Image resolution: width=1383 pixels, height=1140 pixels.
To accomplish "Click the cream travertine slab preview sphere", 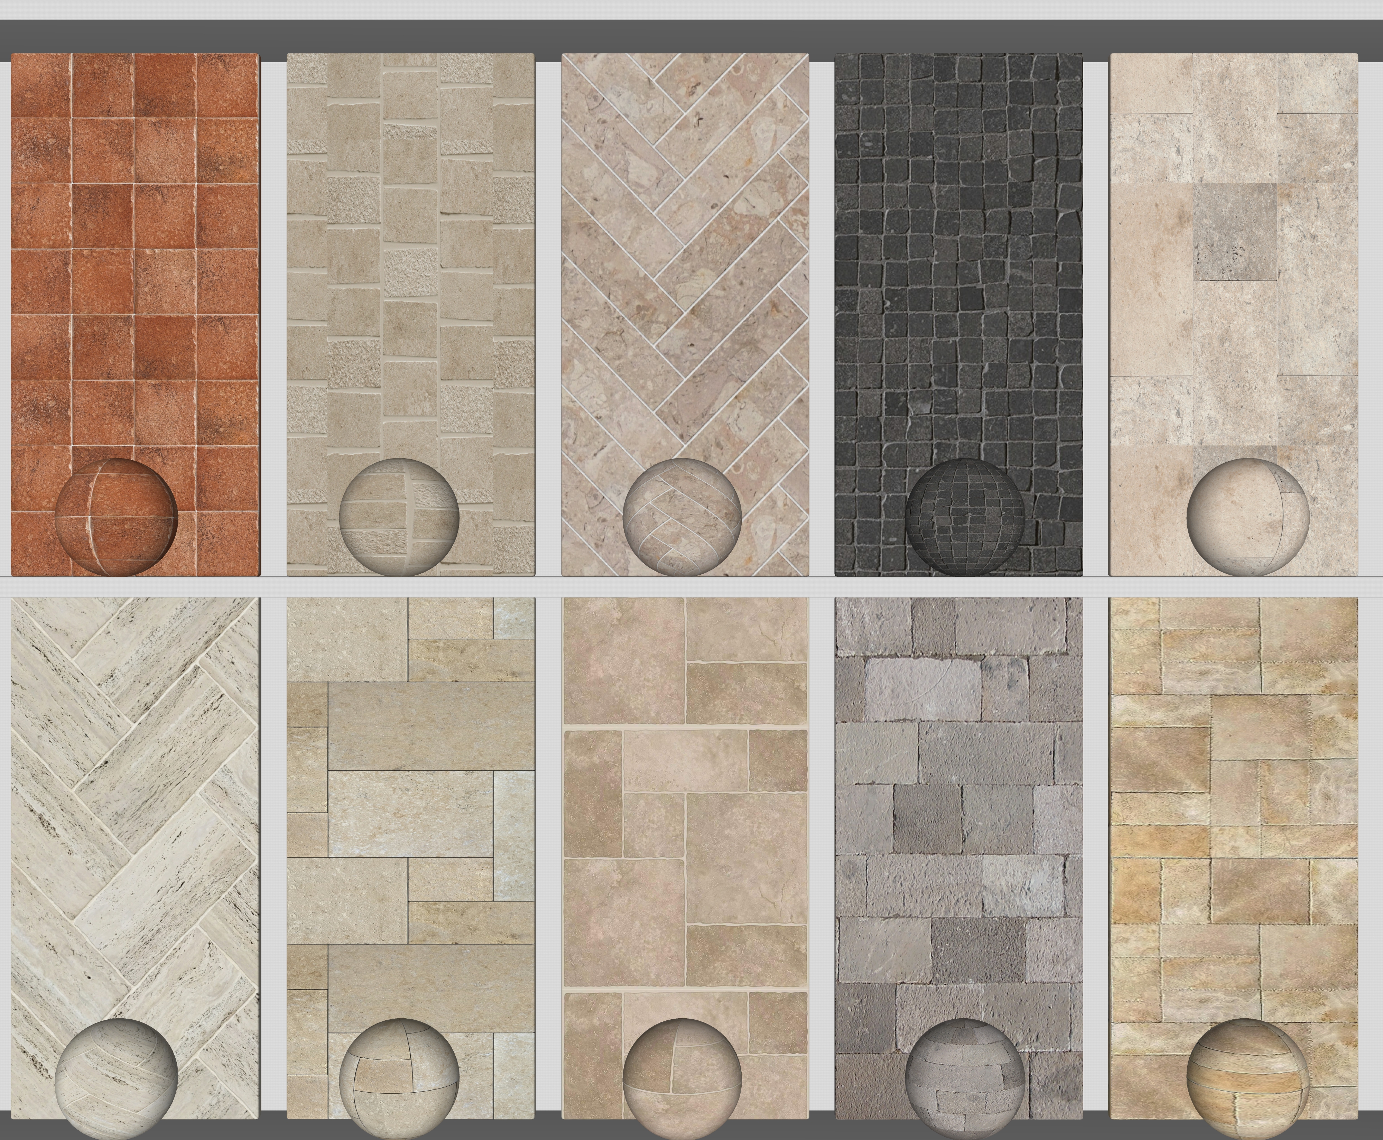I will (x=1249, y=517).
